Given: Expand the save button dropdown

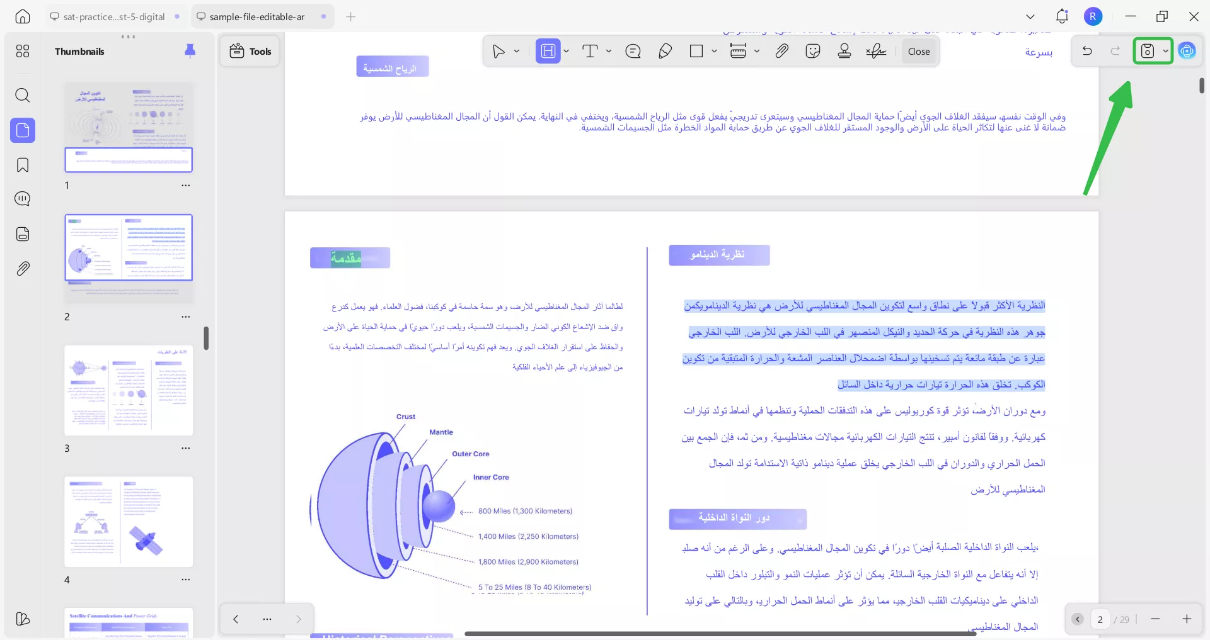Looking at the screenshot, I should (1165, 51).
